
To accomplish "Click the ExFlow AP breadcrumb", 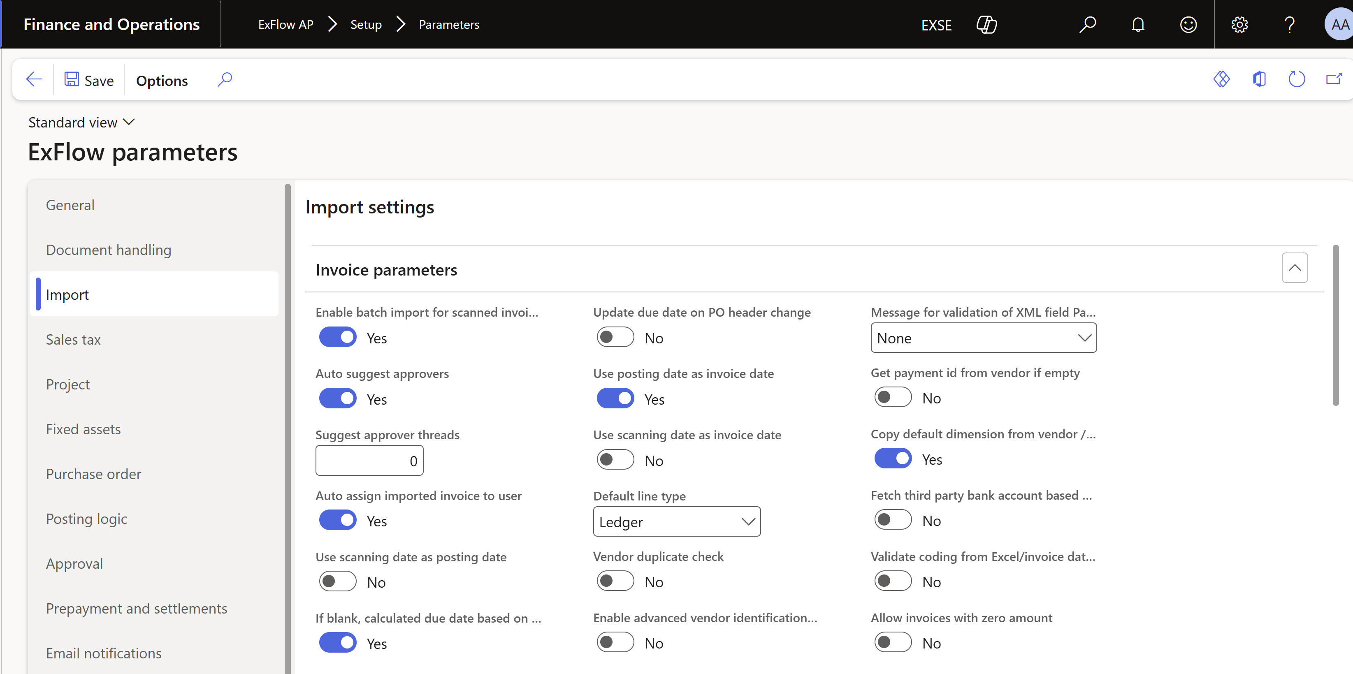I will [285, 25].
